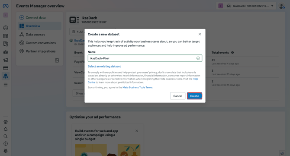
Task: Follow the Select an existing dataset link
Action: tap(104, 66)
